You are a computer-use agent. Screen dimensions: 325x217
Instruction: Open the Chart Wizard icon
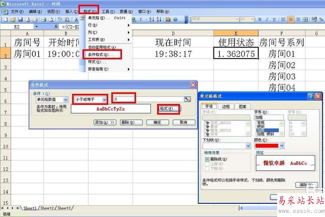168,20
